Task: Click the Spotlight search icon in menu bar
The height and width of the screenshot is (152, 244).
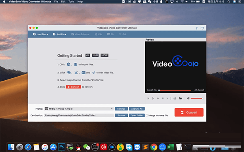Action: (x=229, y=2)
